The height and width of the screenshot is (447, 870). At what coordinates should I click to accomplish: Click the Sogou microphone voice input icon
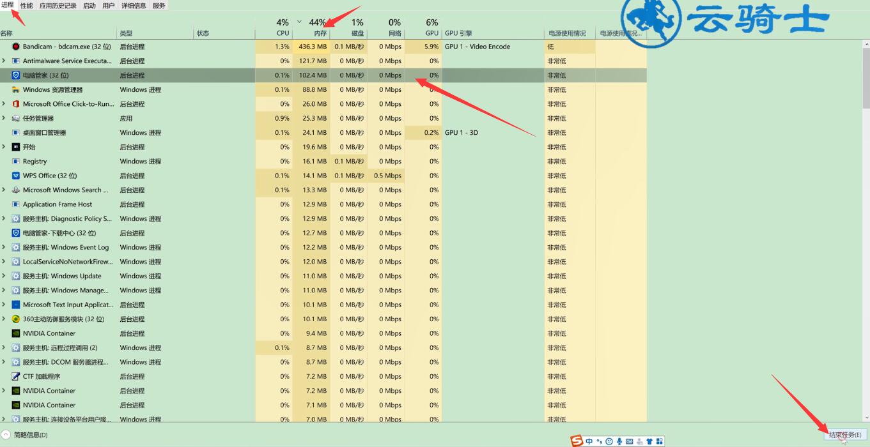[619, 441]
